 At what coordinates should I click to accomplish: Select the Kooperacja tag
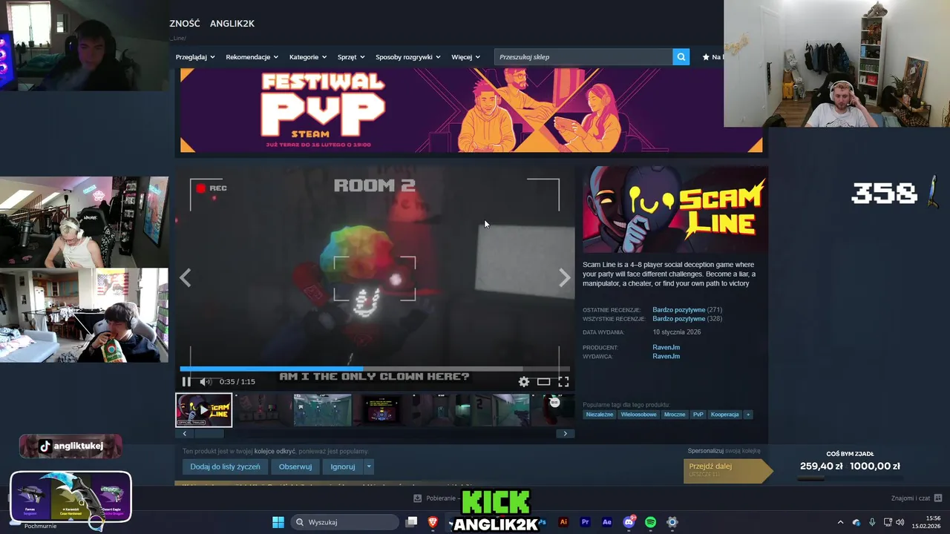(x=725, y=415)
